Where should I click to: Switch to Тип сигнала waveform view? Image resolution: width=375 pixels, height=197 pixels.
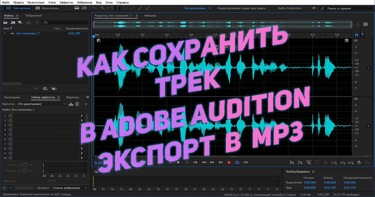coord(18,8)
